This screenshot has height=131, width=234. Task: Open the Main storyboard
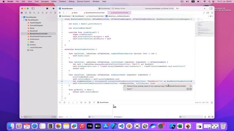[x=32, y=42]
